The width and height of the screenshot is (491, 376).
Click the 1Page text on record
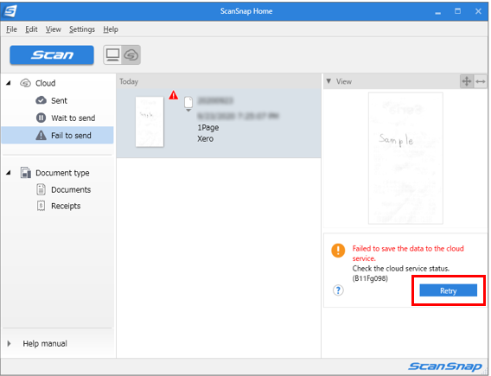tap(208, 127)
